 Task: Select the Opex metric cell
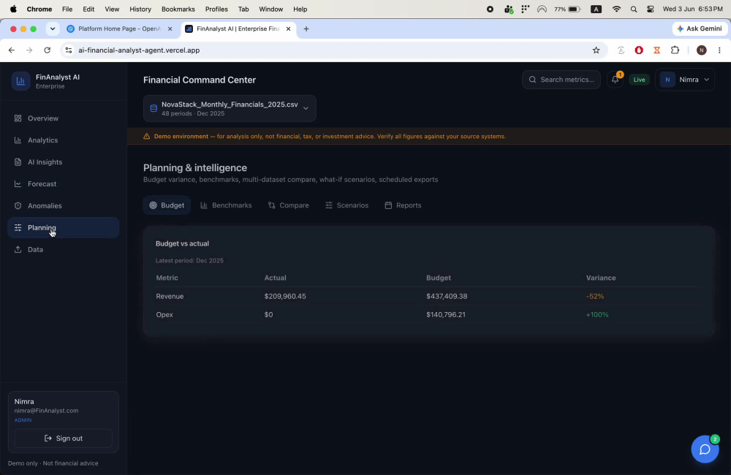164,315
